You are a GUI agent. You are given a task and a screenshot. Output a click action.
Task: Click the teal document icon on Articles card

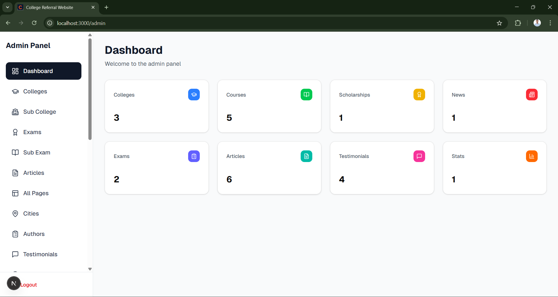(x=306, y=156)
